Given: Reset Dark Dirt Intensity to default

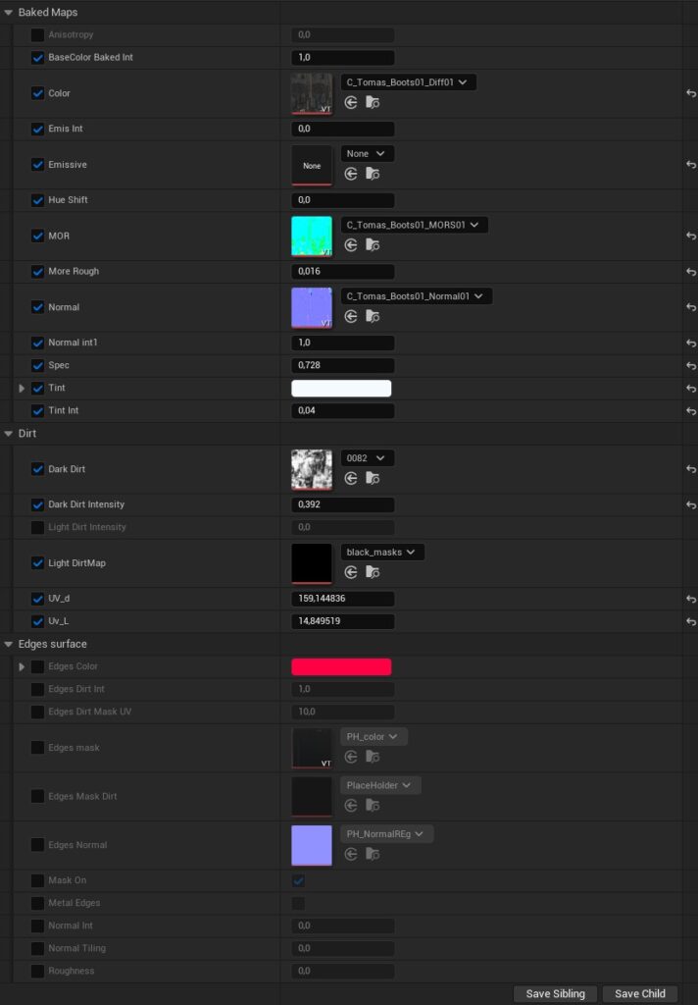Looking at the screenshot, I should pyautogui.click(x=691, y=505).
